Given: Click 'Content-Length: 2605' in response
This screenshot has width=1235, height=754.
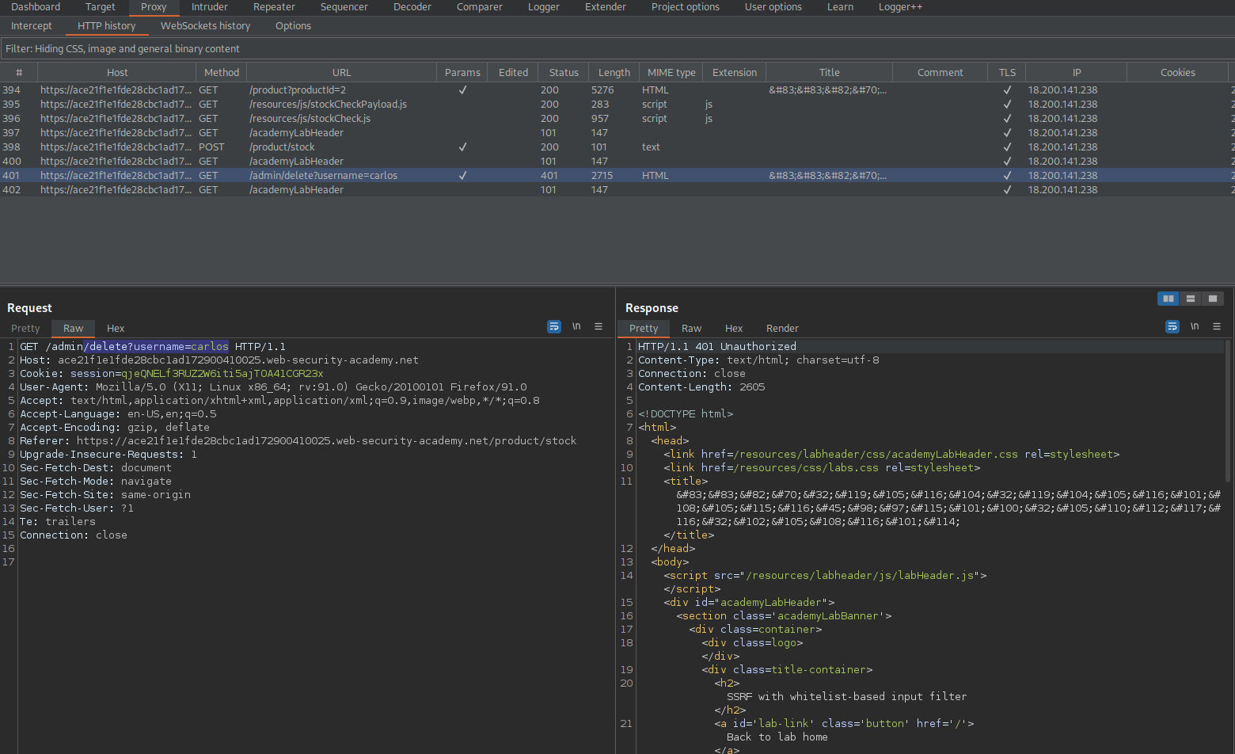Looking at the screenshot, I should (701, 387).
